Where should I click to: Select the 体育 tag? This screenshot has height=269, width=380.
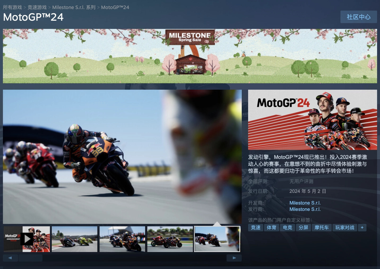(271, 228)
